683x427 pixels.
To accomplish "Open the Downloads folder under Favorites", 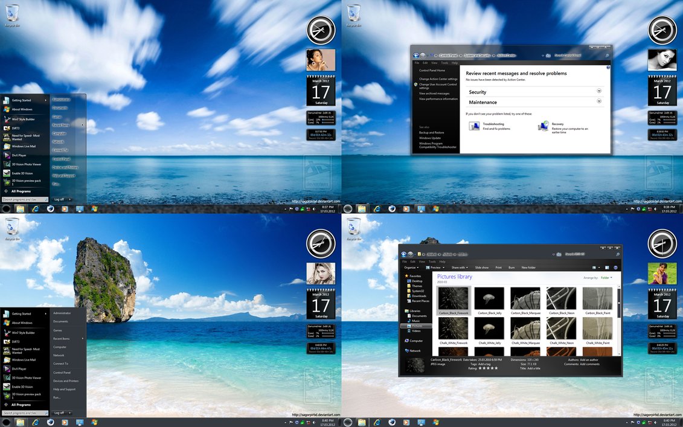I will click(x=418, y=296).
